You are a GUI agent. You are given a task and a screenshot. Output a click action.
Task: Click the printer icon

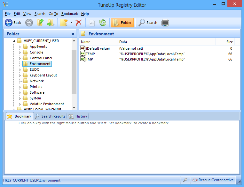tap(165, 23)
